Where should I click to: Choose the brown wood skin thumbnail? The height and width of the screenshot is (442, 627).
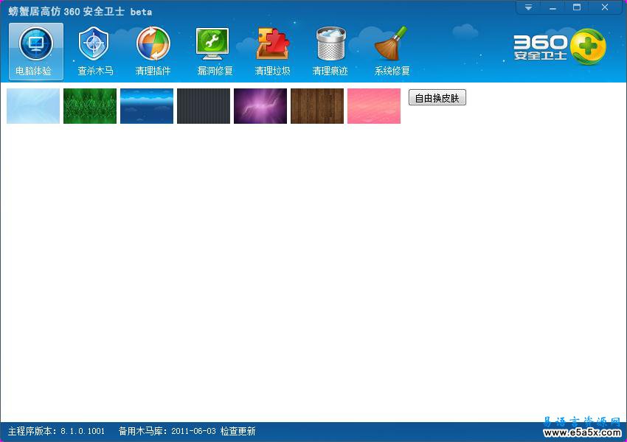tap(317, 106)
